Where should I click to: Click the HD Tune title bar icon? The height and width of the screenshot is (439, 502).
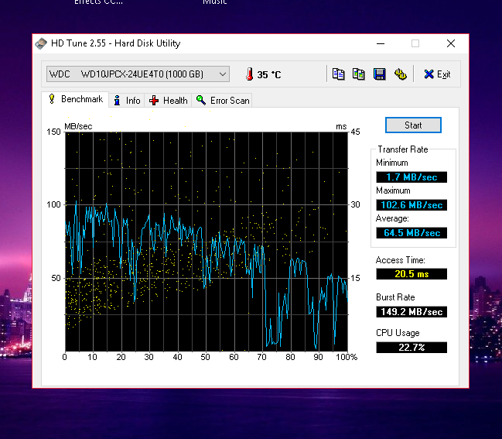pos(42,43)
